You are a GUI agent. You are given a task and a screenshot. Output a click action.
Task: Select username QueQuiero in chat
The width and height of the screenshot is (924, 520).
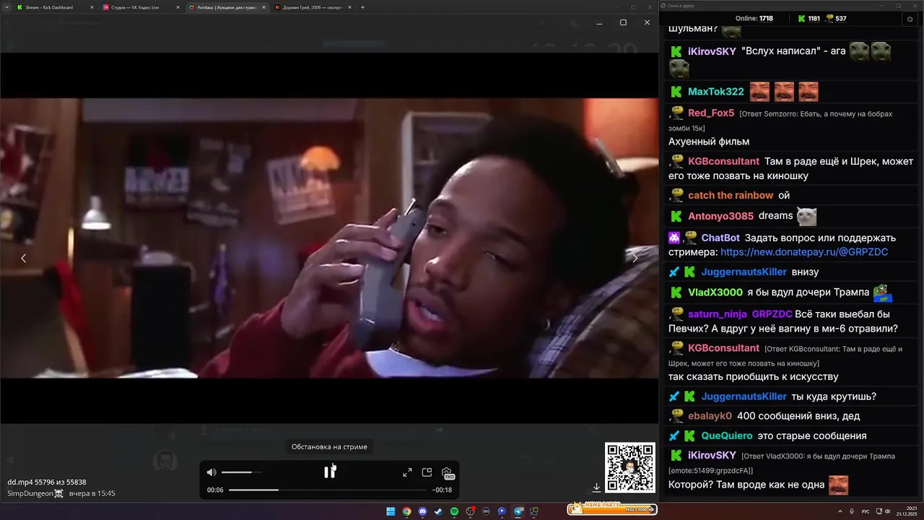[727, 435]
